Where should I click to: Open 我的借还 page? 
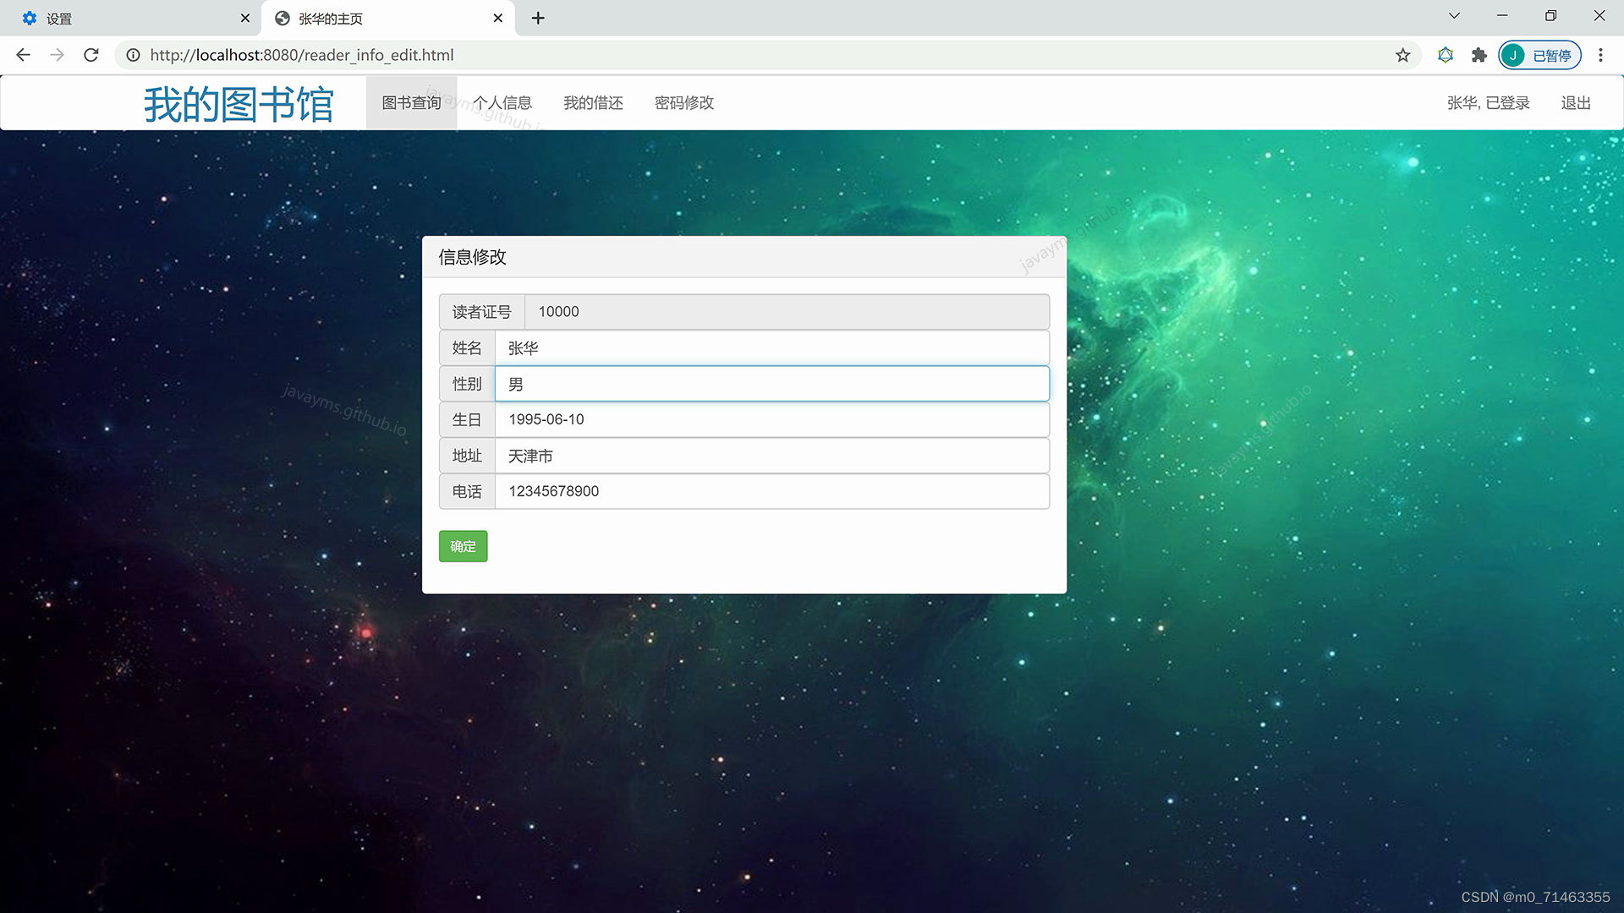tap(593, 103)
